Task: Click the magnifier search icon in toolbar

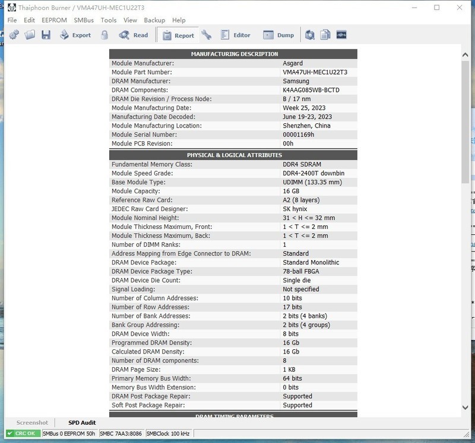Action: tap(309, 35)
